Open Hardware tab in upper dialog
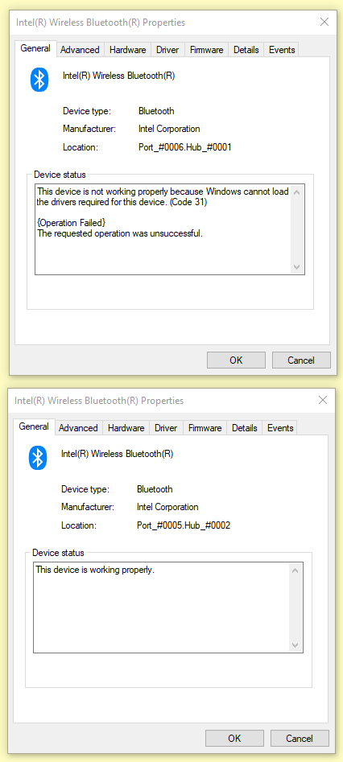This screenshot has height=762, width=343. [128, 50]
